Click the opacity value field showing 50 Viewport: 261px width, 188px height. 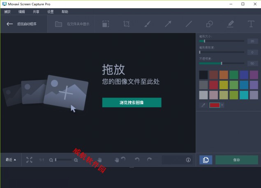[252, 63]
